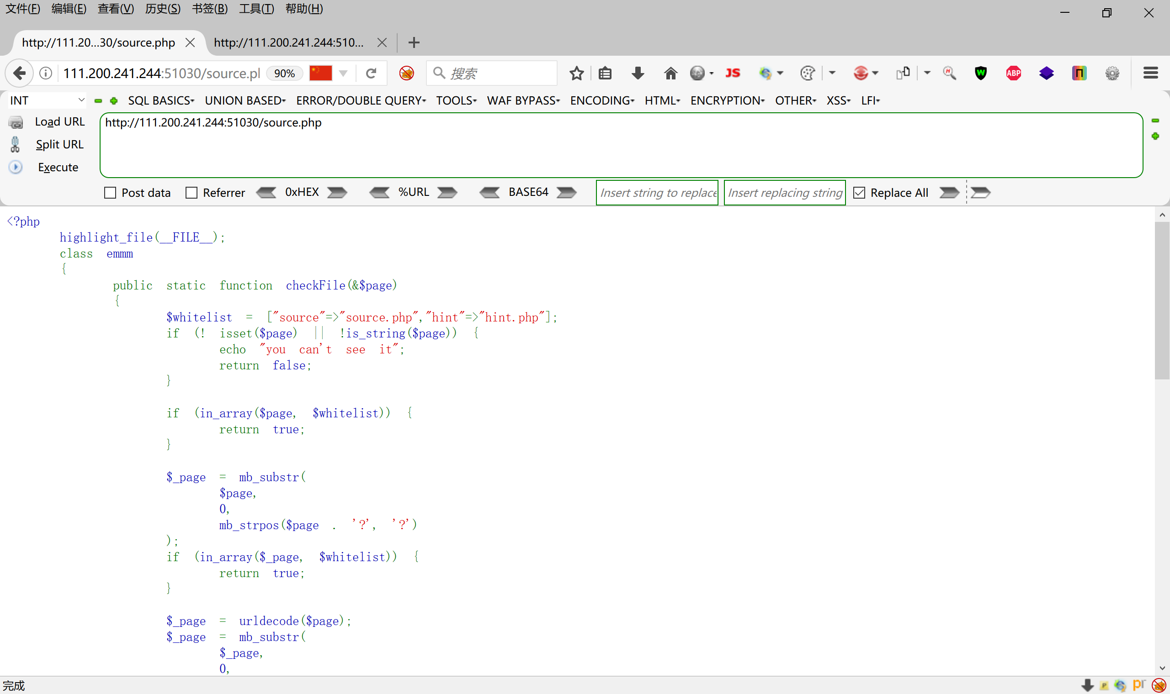Enable the Referrer checkbox
This screenshot has height=694, width=1170.
click(192, 193)
